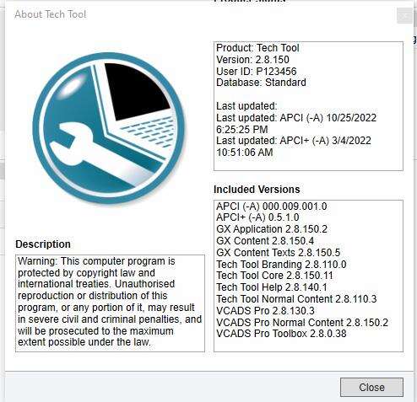This screenshot has height=402, width=417.
Task: Select Tech Tool Branding 2.8.110.0 entry
Action: tap(281, 265)
